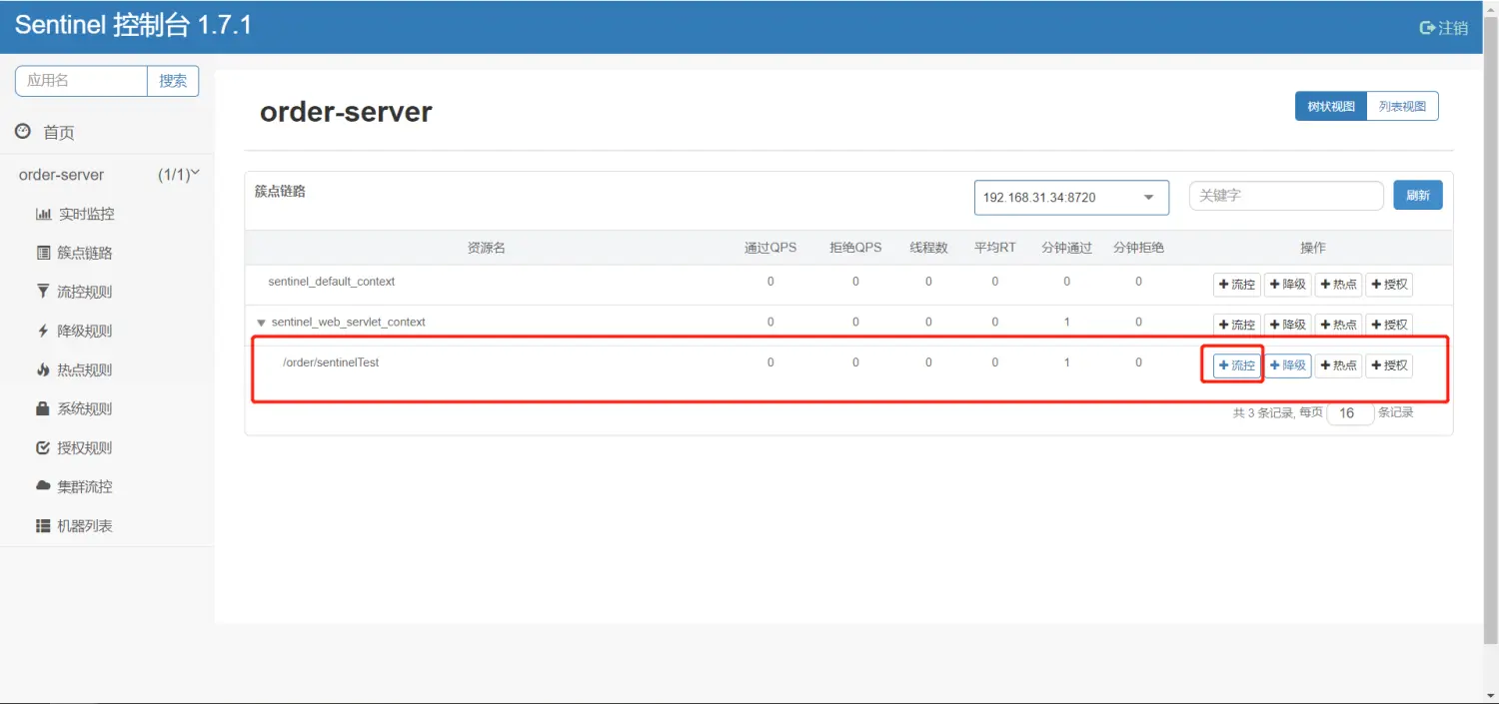The image size is (1499, 704).
Task: Click the real-time monitoring chart icon
Action: click(x=43, y=215)
